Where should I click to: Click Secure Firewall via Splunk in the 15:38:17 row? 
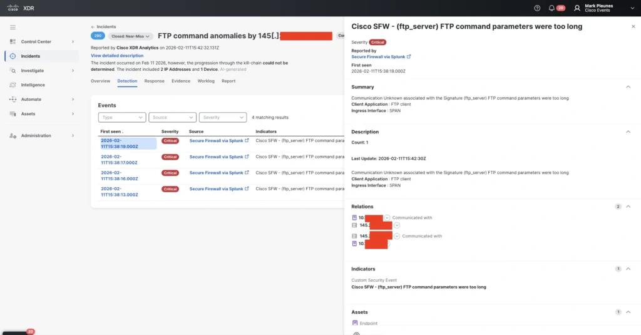click(x=216, y=157)
